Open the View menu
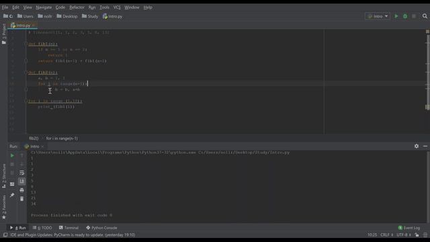Image resolution: width=430 pixels, height=242 pixels. (x=28, y=7)
